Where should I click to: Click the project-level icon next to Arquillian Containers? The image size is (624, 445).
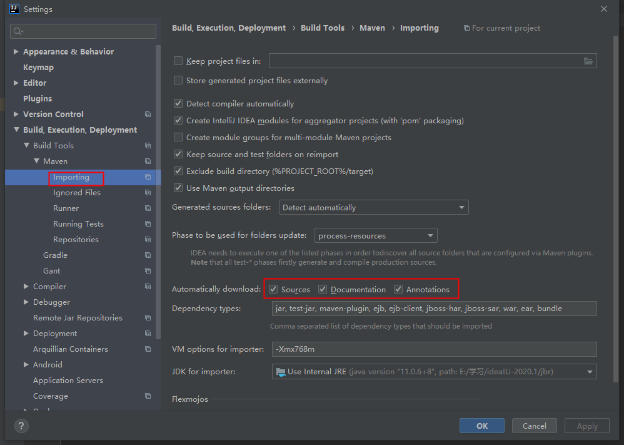[148, 349]
